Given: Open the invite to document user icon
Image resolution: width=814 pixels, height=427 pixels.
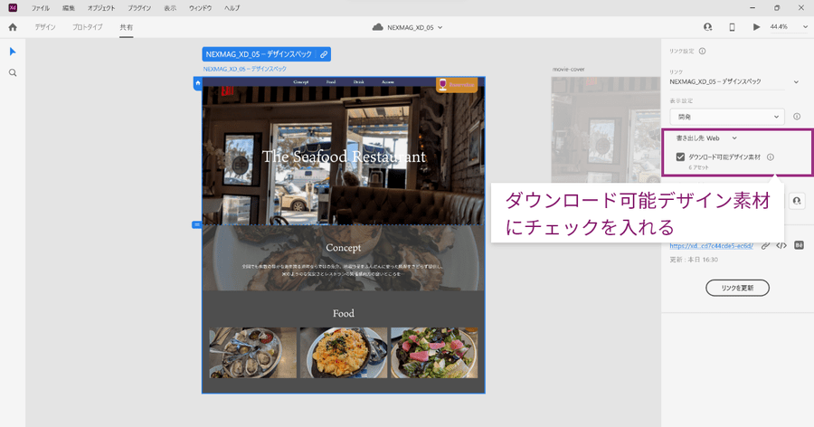Looking at the screenshot, I should 707,27.
